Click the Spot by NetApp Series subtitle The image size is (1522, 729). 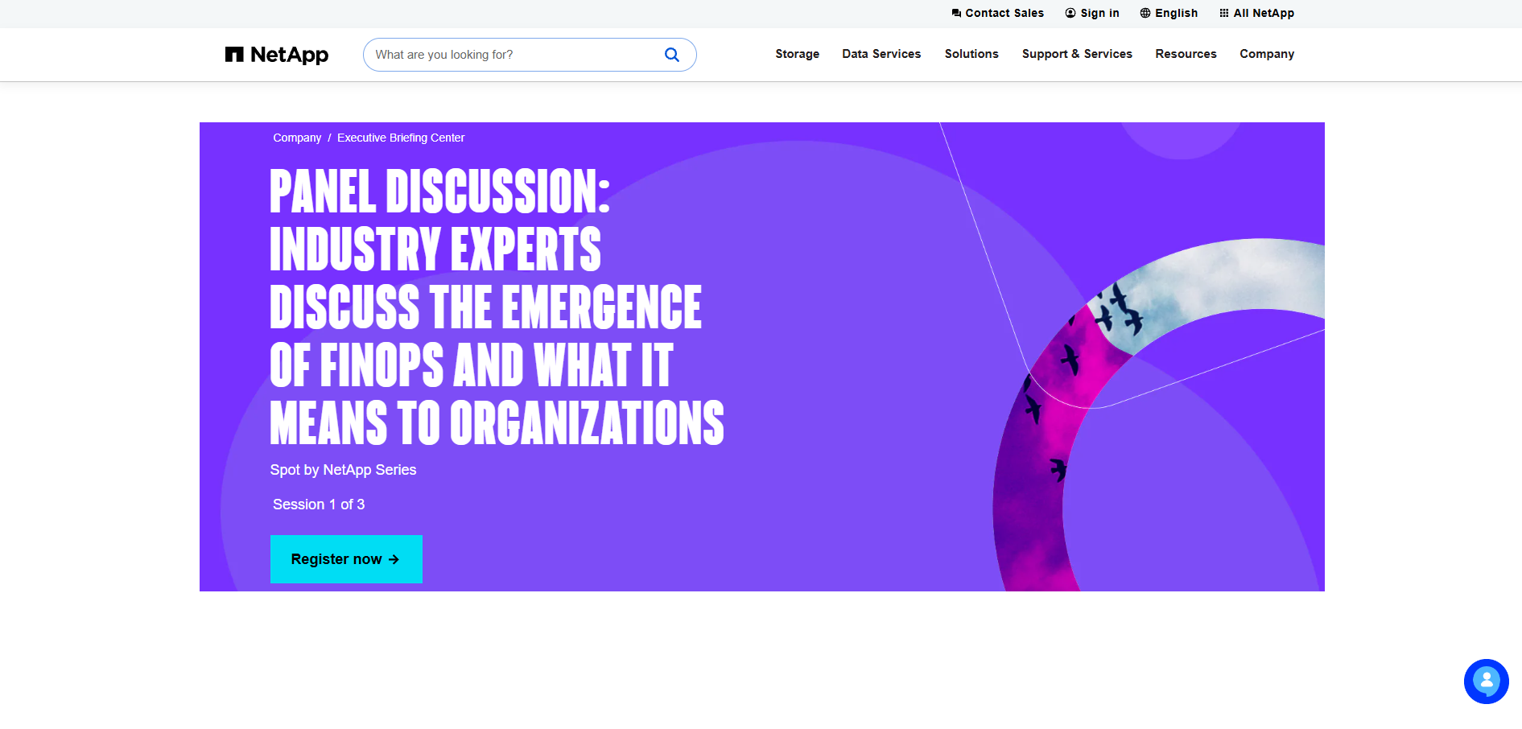tap(343, 470)
